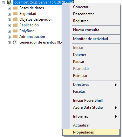Open the Azure Data Studio submenu

click(x=91, y=107)
